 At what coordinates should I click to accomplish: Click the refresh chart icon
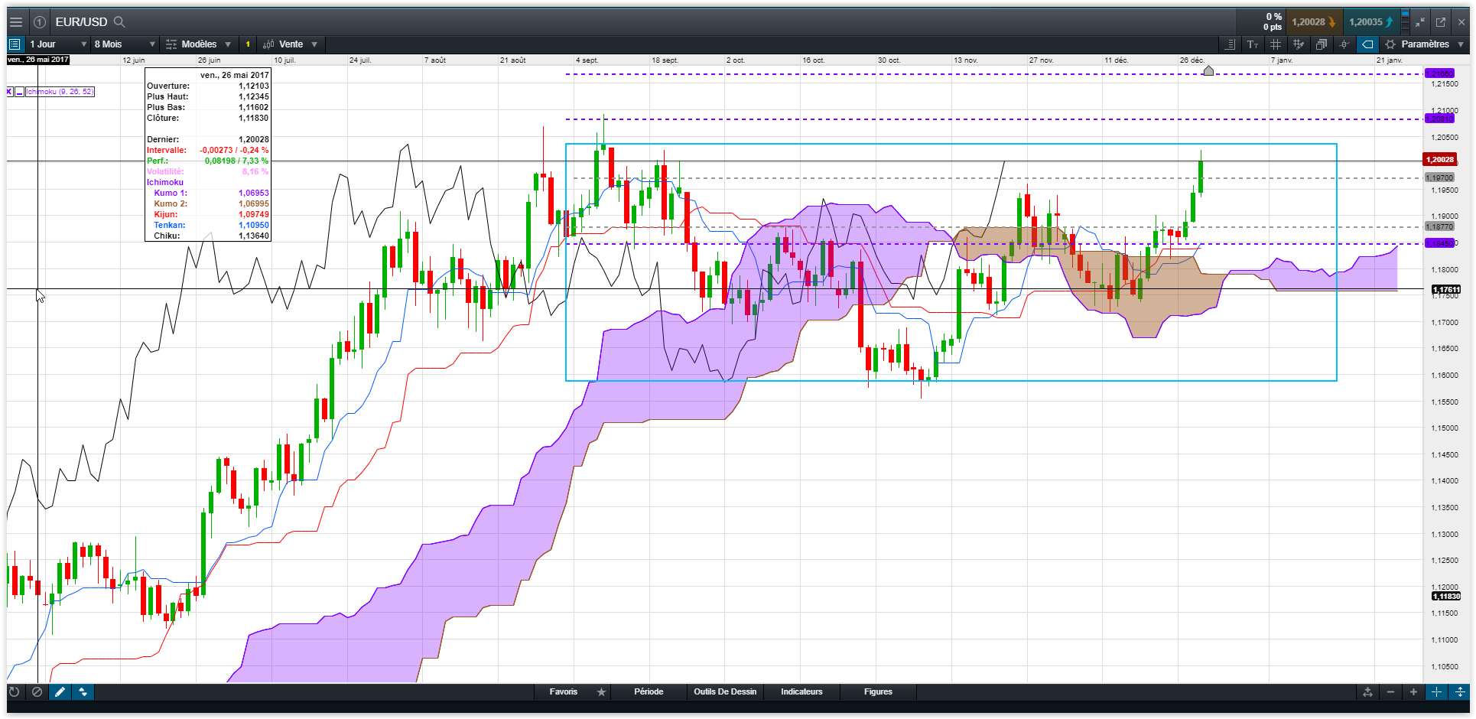pos(14,692)
